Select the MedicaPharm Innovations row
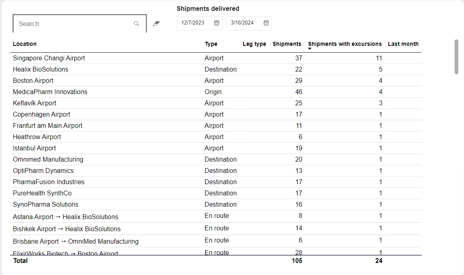Screen dimensions: 464x275 click(x=216, y=92)
